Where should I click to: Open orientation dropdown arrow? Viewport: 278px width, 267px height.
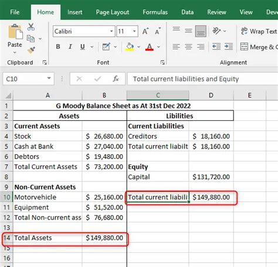click(225, 31)
